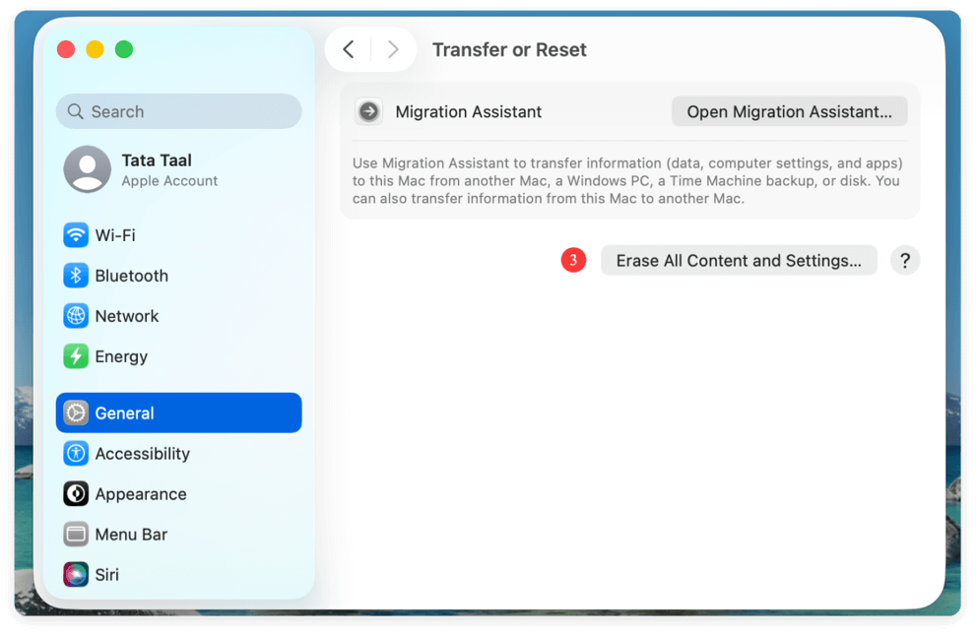The width and height of the screenshot is (976, 635).
Task: Open Accessibility settings
Action: click(142, 454)
